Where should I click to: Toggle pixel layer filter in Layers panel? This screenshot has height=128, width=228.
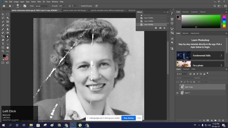190,74
